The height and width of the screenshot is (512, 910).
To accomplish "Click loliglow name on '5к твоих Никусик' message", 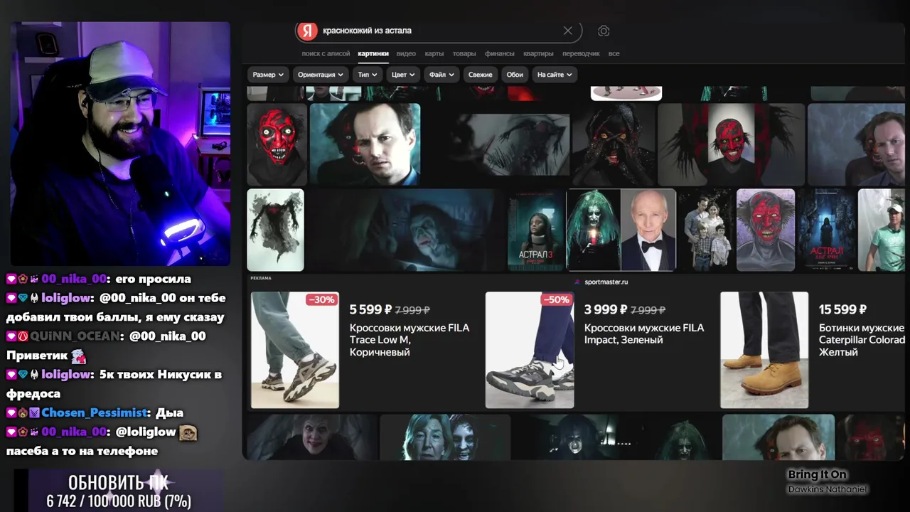I will pos(66,374).
